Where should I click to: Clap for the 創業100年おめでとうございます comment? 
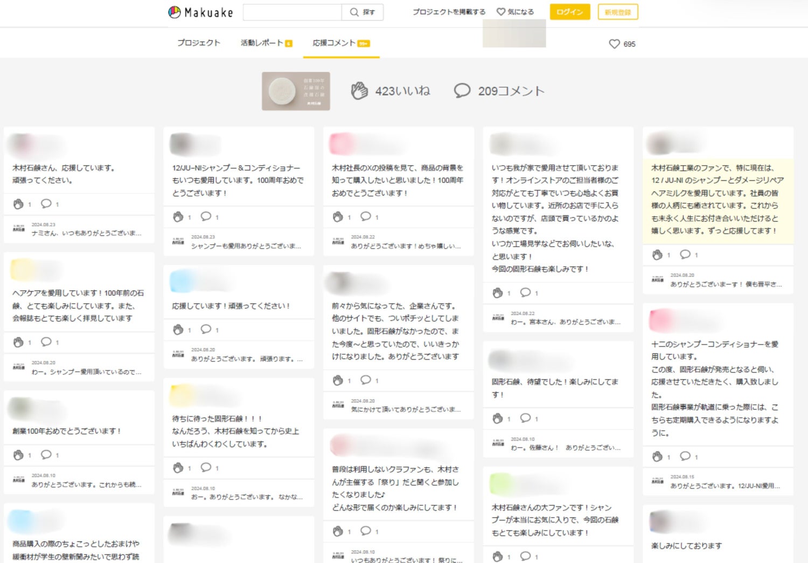(x=18, y=455)
